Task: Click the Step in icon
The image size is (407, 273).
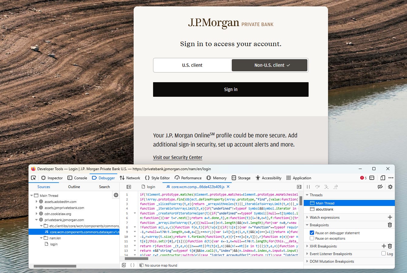Action: (x=327, y=187)
